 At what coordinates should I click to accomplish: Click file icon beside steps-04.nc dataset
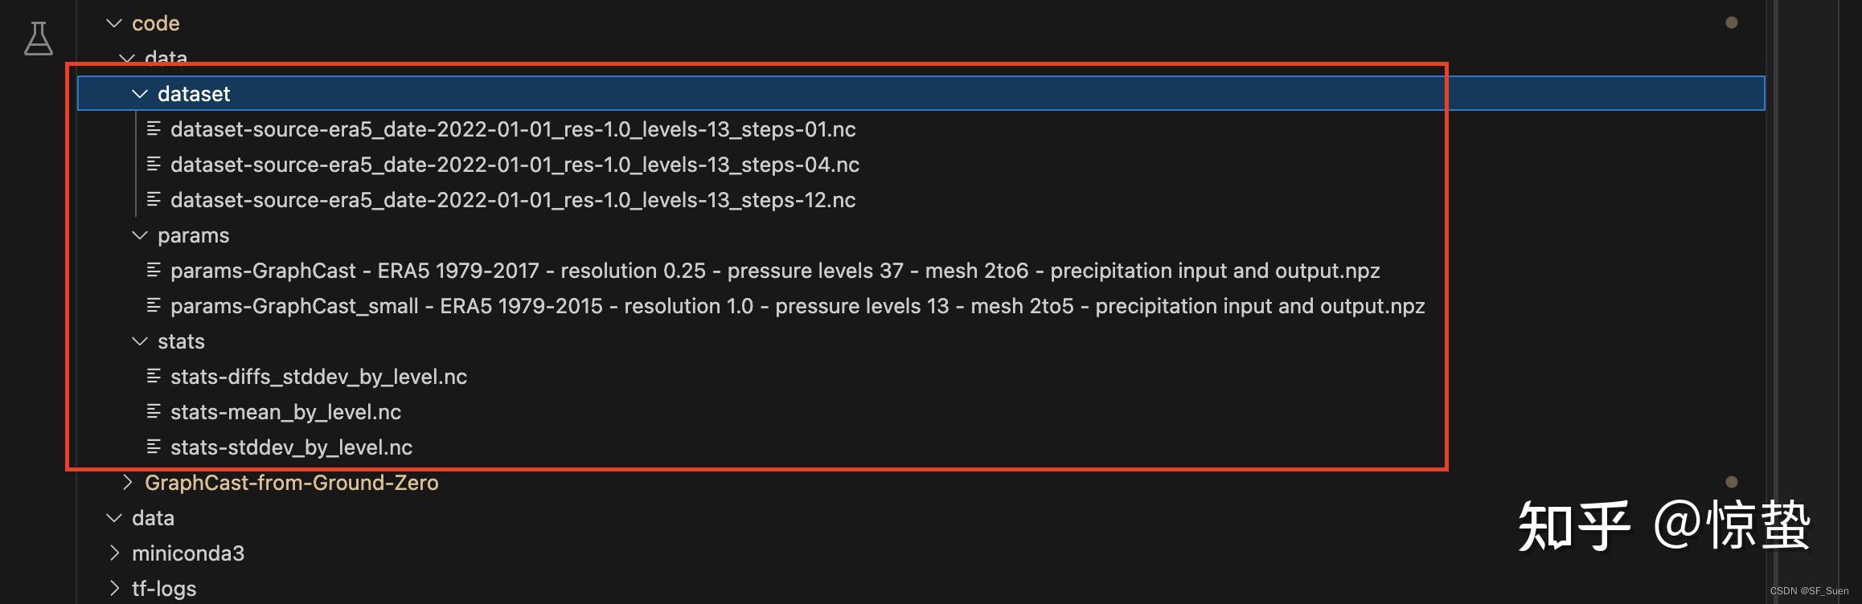pyautogui.click(x=154, y=164)
